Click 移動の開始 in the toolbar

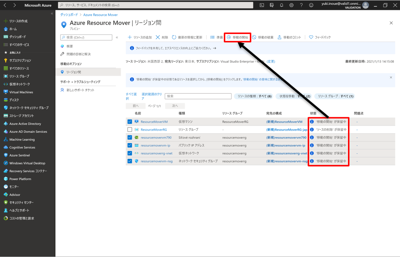[237, 37]
